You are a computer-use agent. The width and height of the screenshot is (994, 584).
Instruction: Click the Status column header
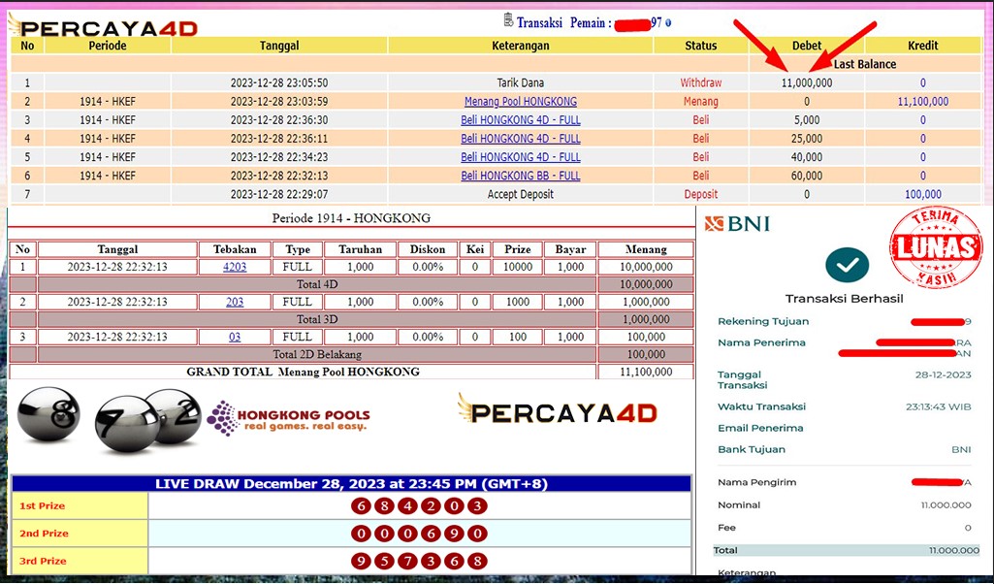click(700, 45)
